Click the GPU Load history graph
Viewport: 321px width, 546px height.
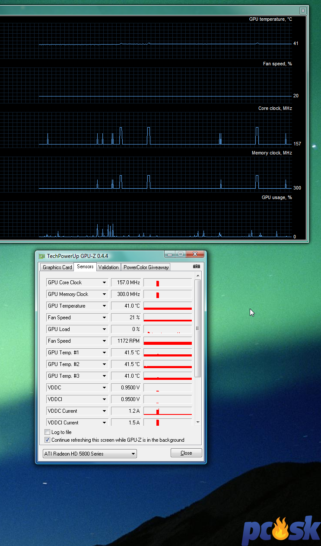pos(168,329)
